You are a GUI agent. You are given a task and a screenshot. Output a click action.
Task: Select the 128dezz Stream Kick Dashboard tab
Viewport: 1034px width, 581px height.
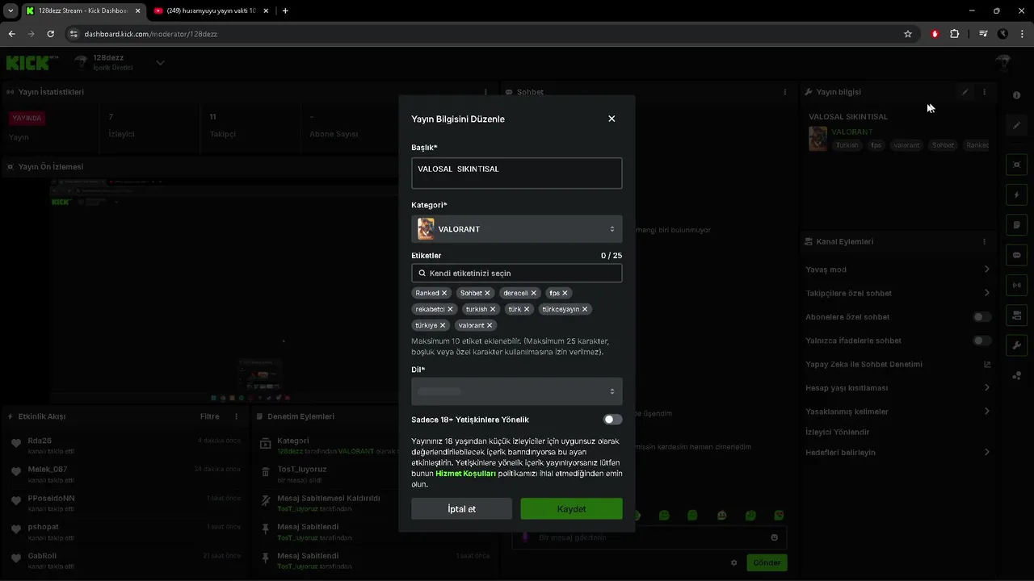pyautogui.click(x=82, y=10)
